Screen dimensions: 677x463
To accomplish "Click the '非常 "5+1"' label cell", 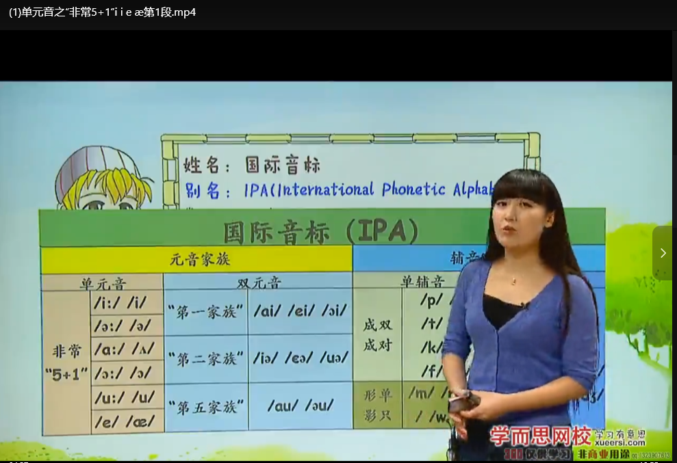I will click(x=66, y=362).
